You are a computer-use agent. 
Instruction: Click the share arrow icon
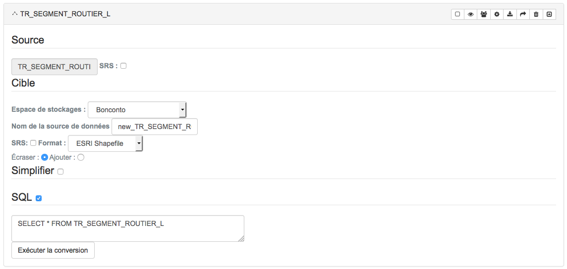point(523,14)
